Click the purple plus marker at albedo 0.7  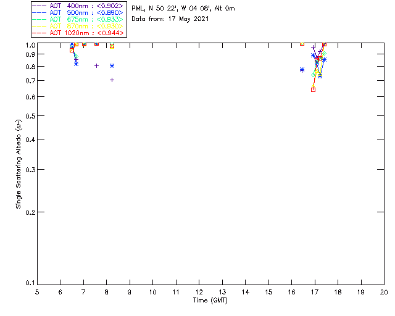(x=112, y=80)
